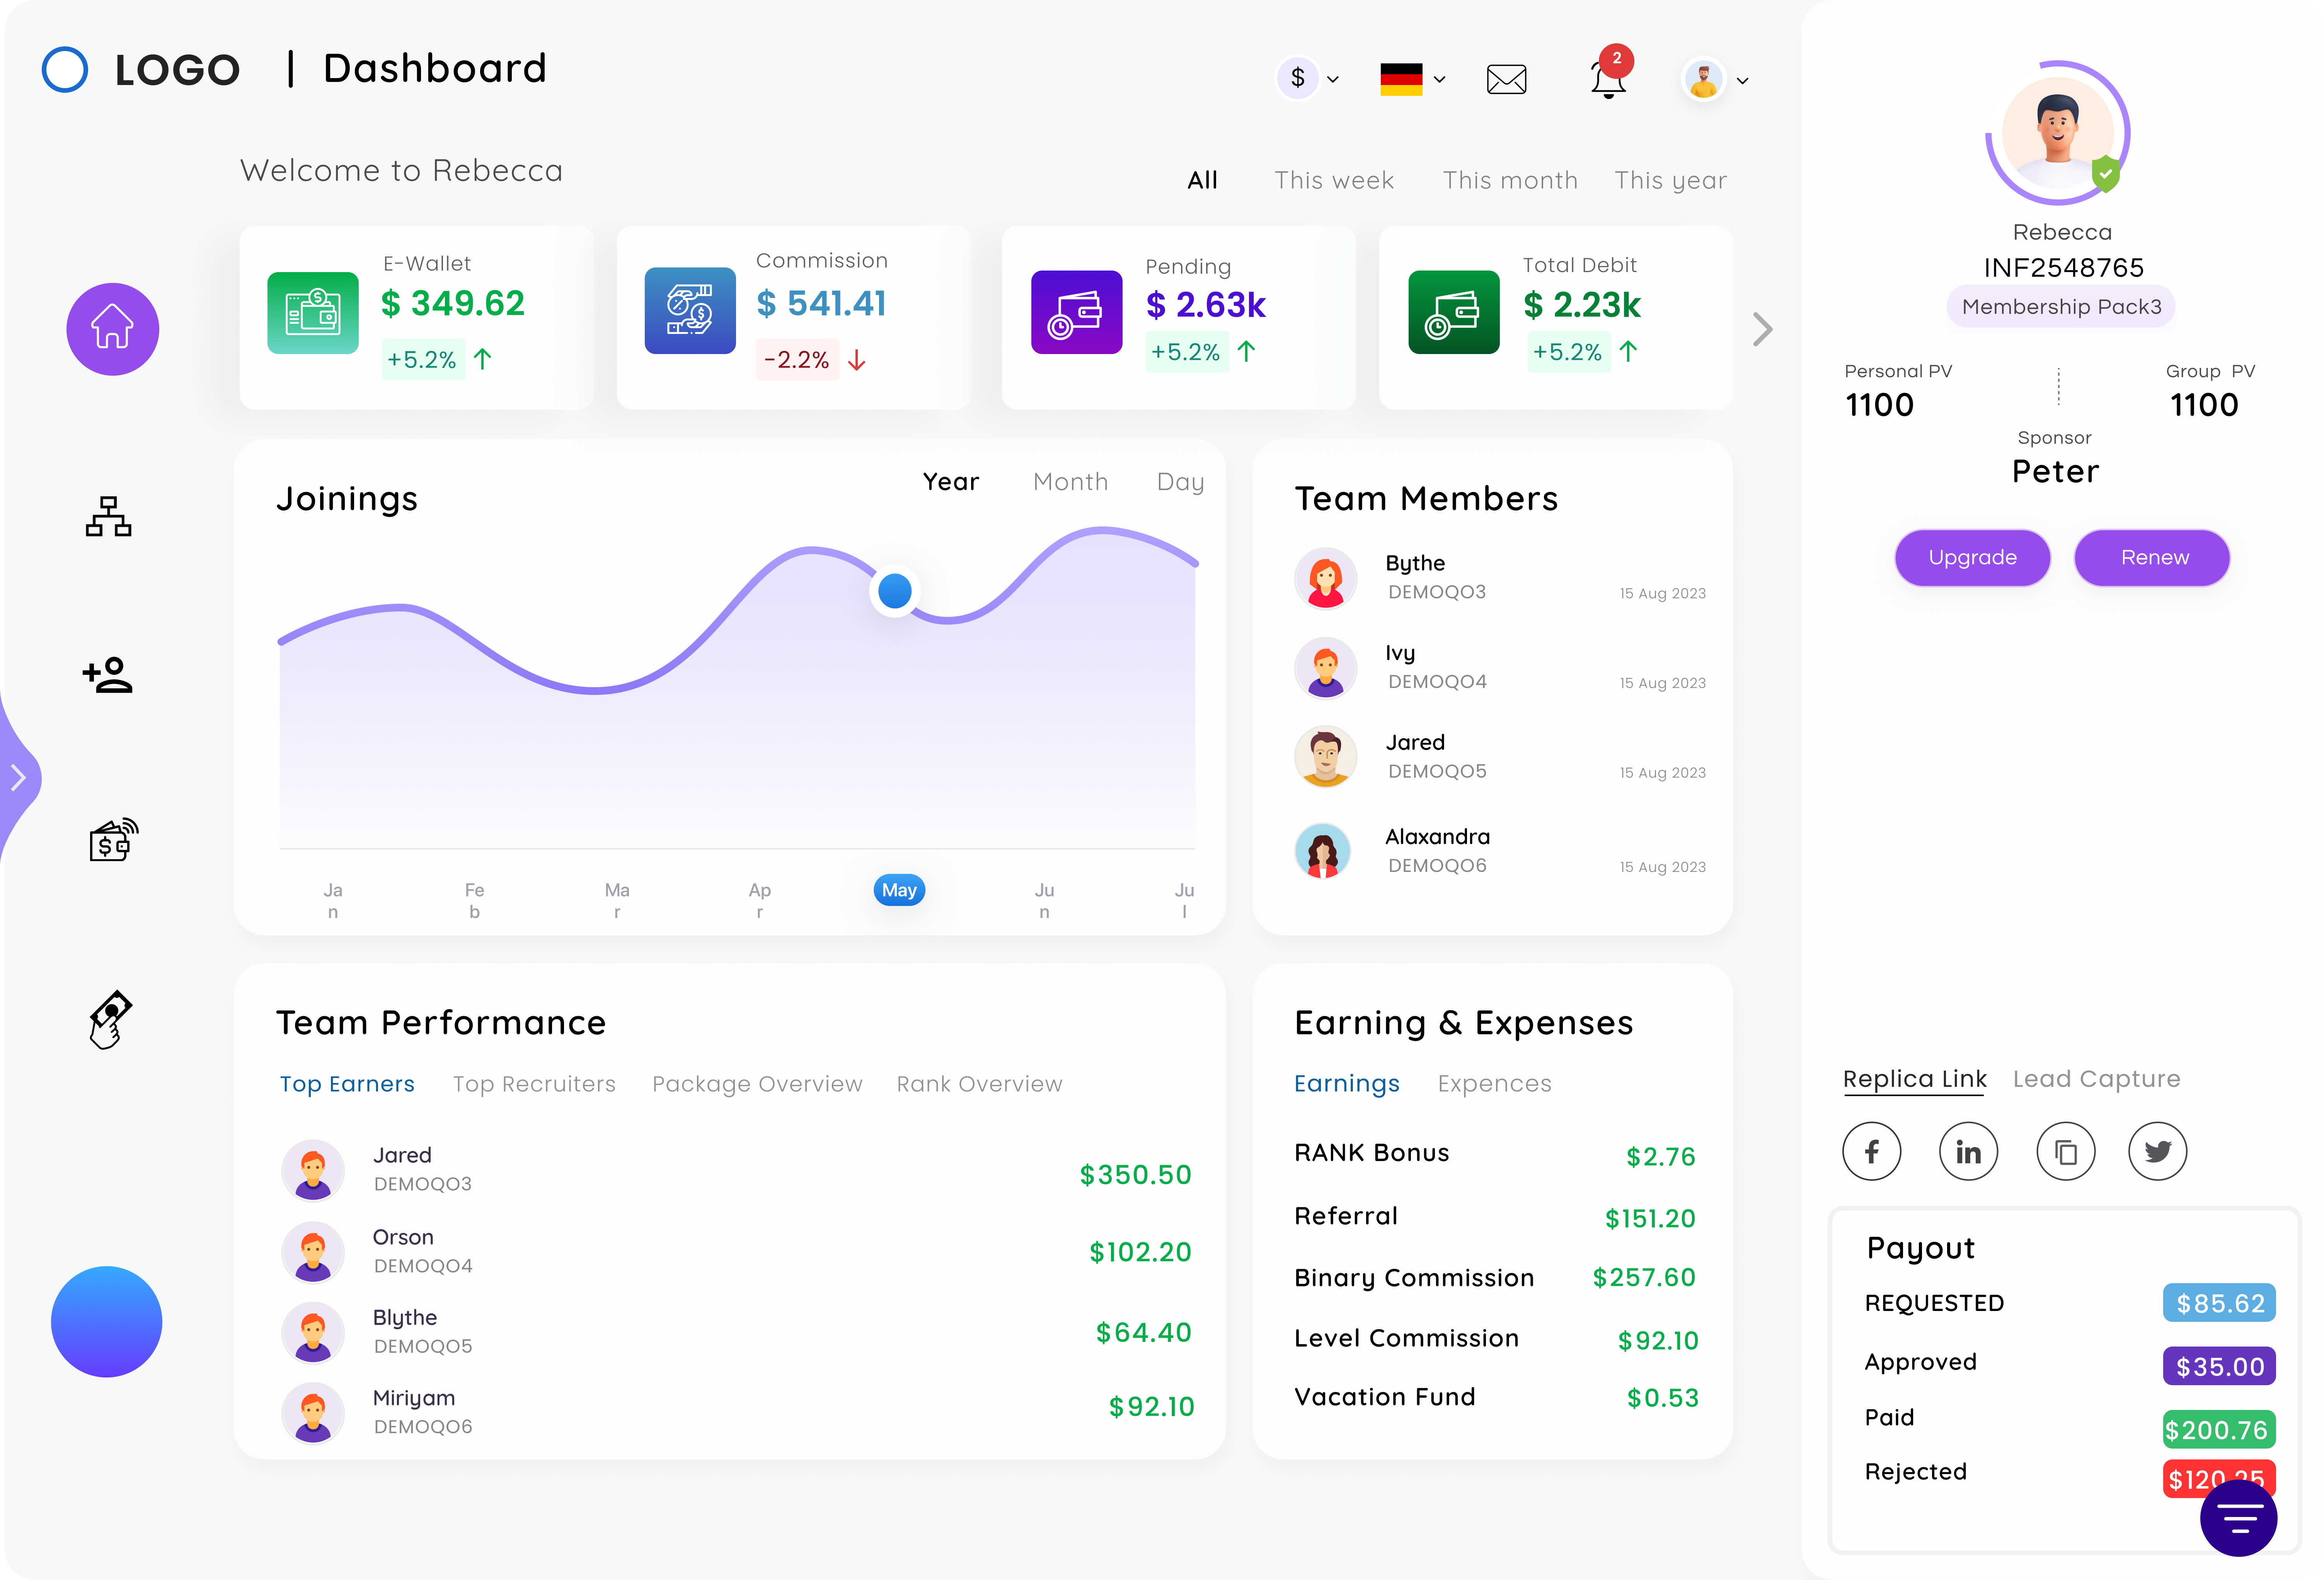Select the May marker on chart axis
Image resolution: width=2324 pixels, height=1580 pixels.
[x=899, y=890]
